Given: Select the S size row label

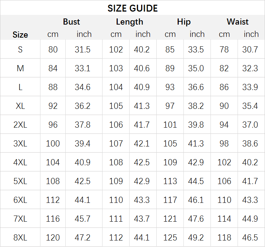Looking at the screenshot, I should [20, 50].
